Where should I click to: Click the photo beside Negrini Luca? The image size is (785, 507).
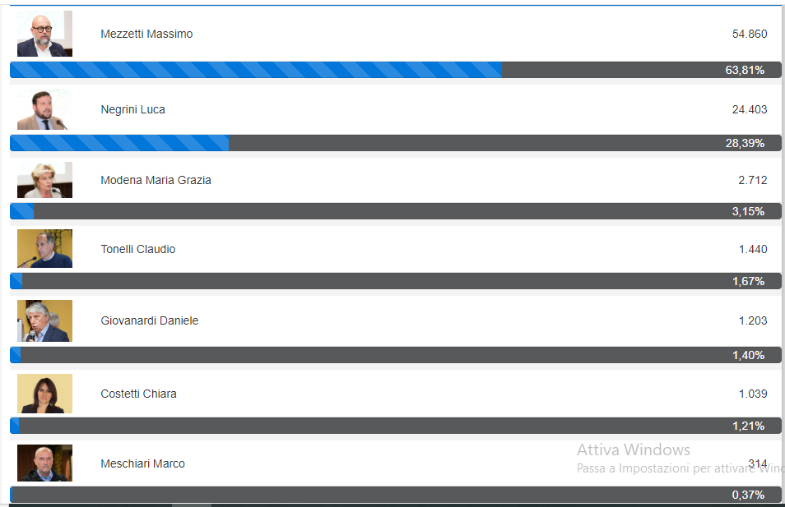click(44, 109)
